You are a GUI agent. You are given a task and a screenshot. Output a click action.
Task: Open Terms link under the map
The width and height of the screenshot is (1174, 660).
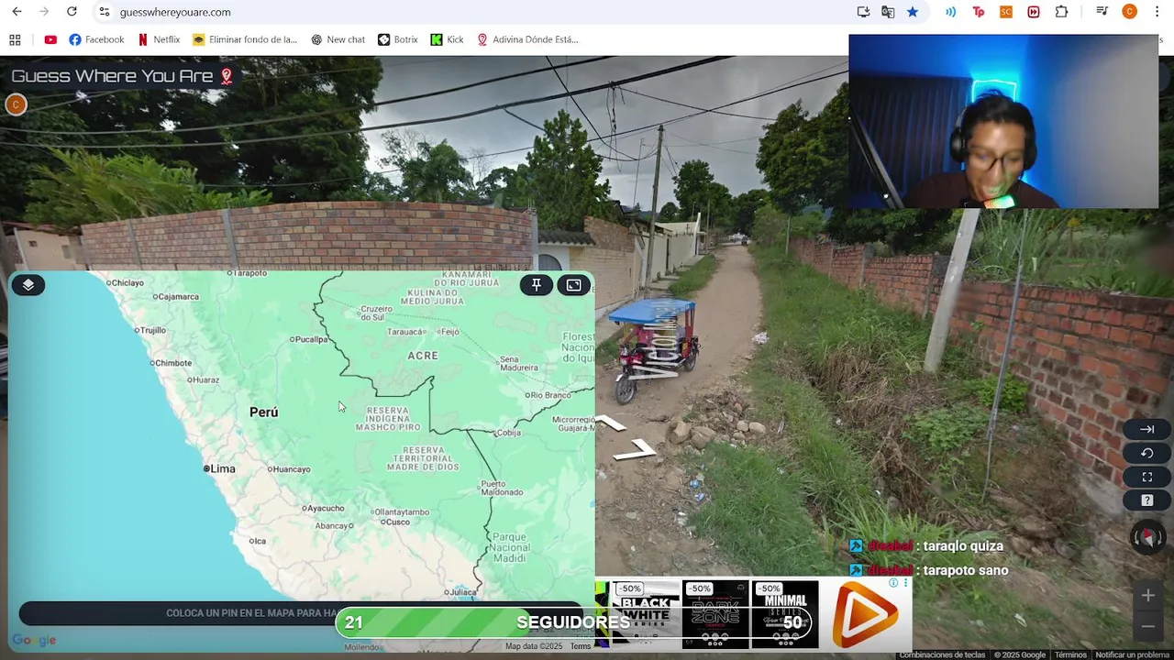(581, 646)
